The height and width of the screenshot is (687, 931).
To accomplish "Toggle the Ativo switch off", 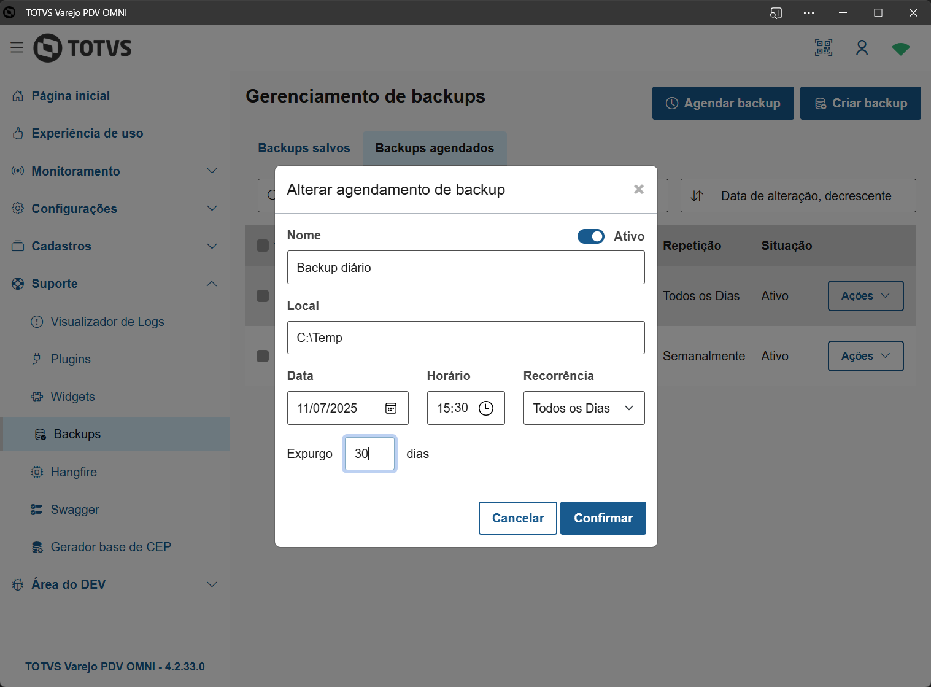I will click(590, 236).
